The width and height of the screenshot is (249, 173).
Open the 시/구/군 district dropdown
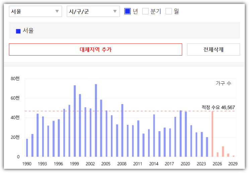(93, 11)
